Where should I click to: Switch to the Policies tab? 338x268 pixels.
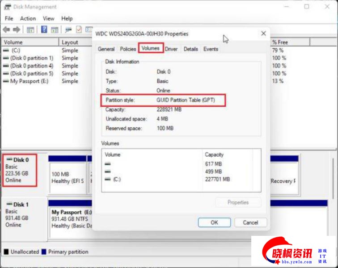tap(128, 49)
